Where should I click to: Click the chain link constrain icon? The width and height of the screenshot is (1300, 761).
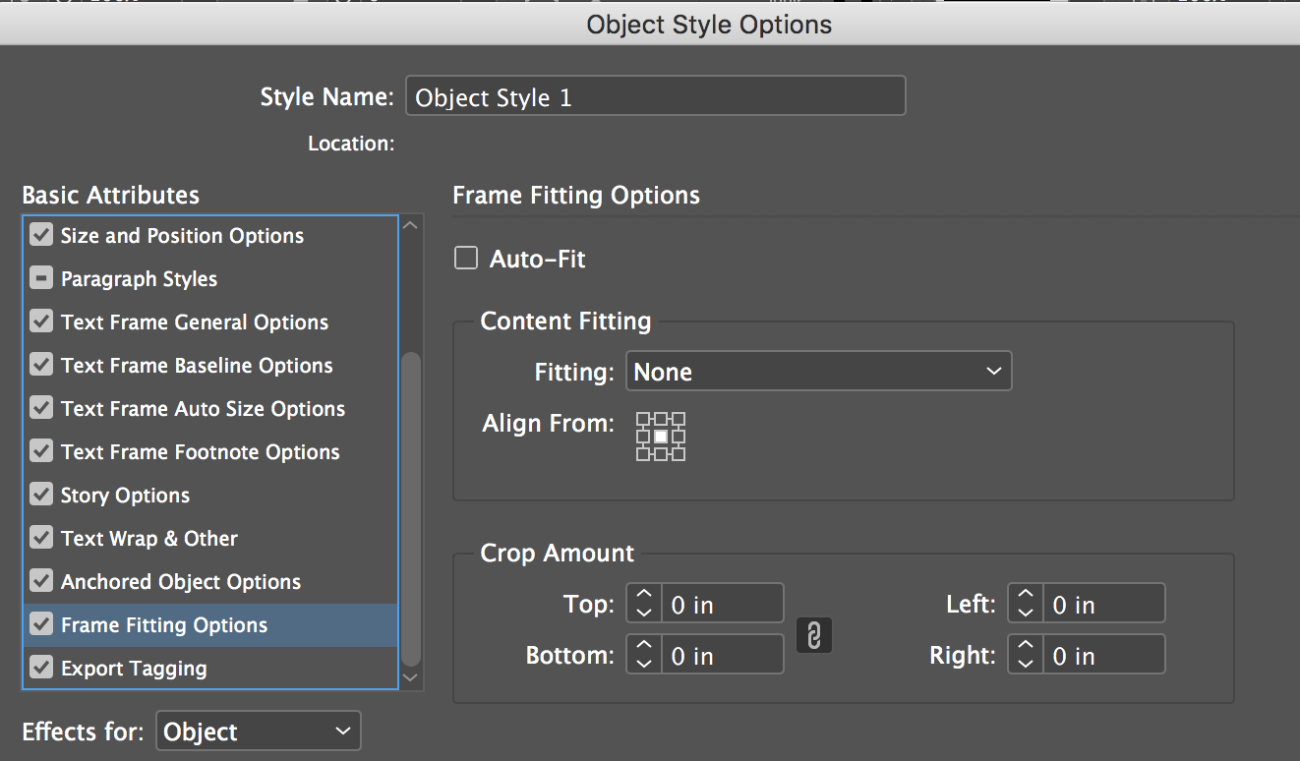pos(814,635)
